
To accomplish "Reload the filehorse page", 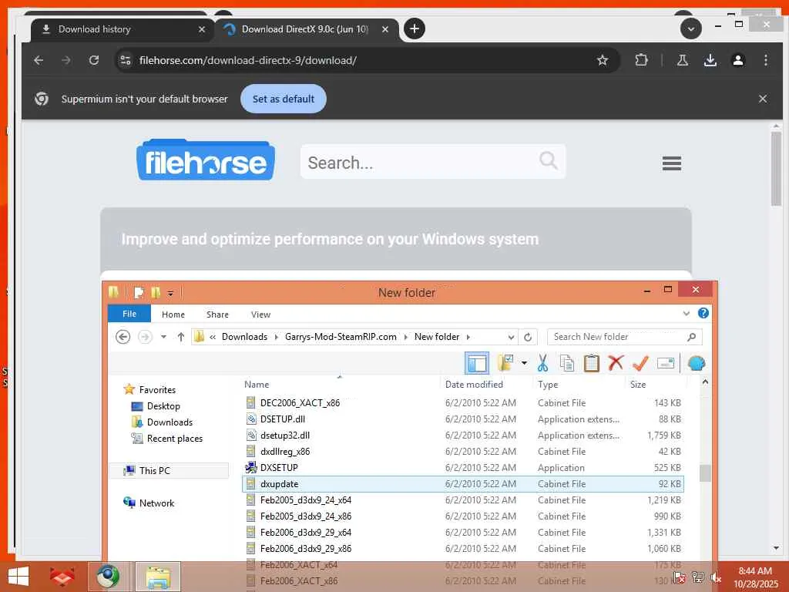I will pos(93,60).
